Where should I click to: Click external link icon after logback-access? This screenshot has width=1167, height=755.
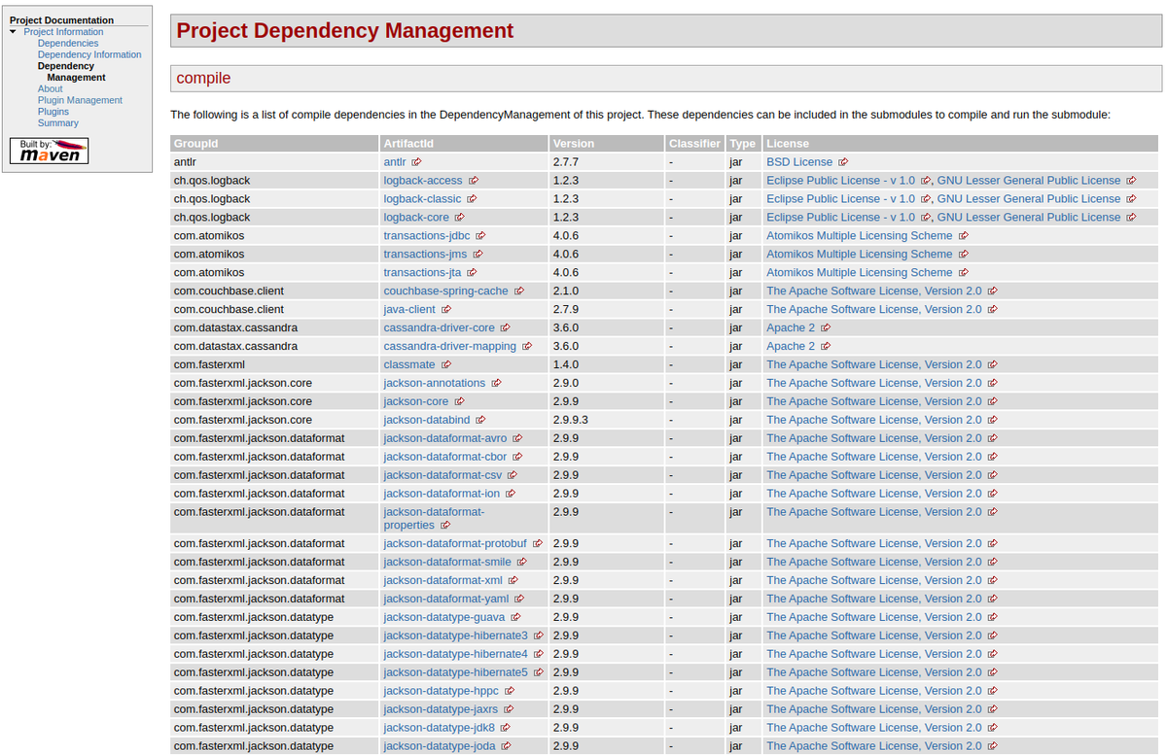pyautogui.click(x=474, y=181)
